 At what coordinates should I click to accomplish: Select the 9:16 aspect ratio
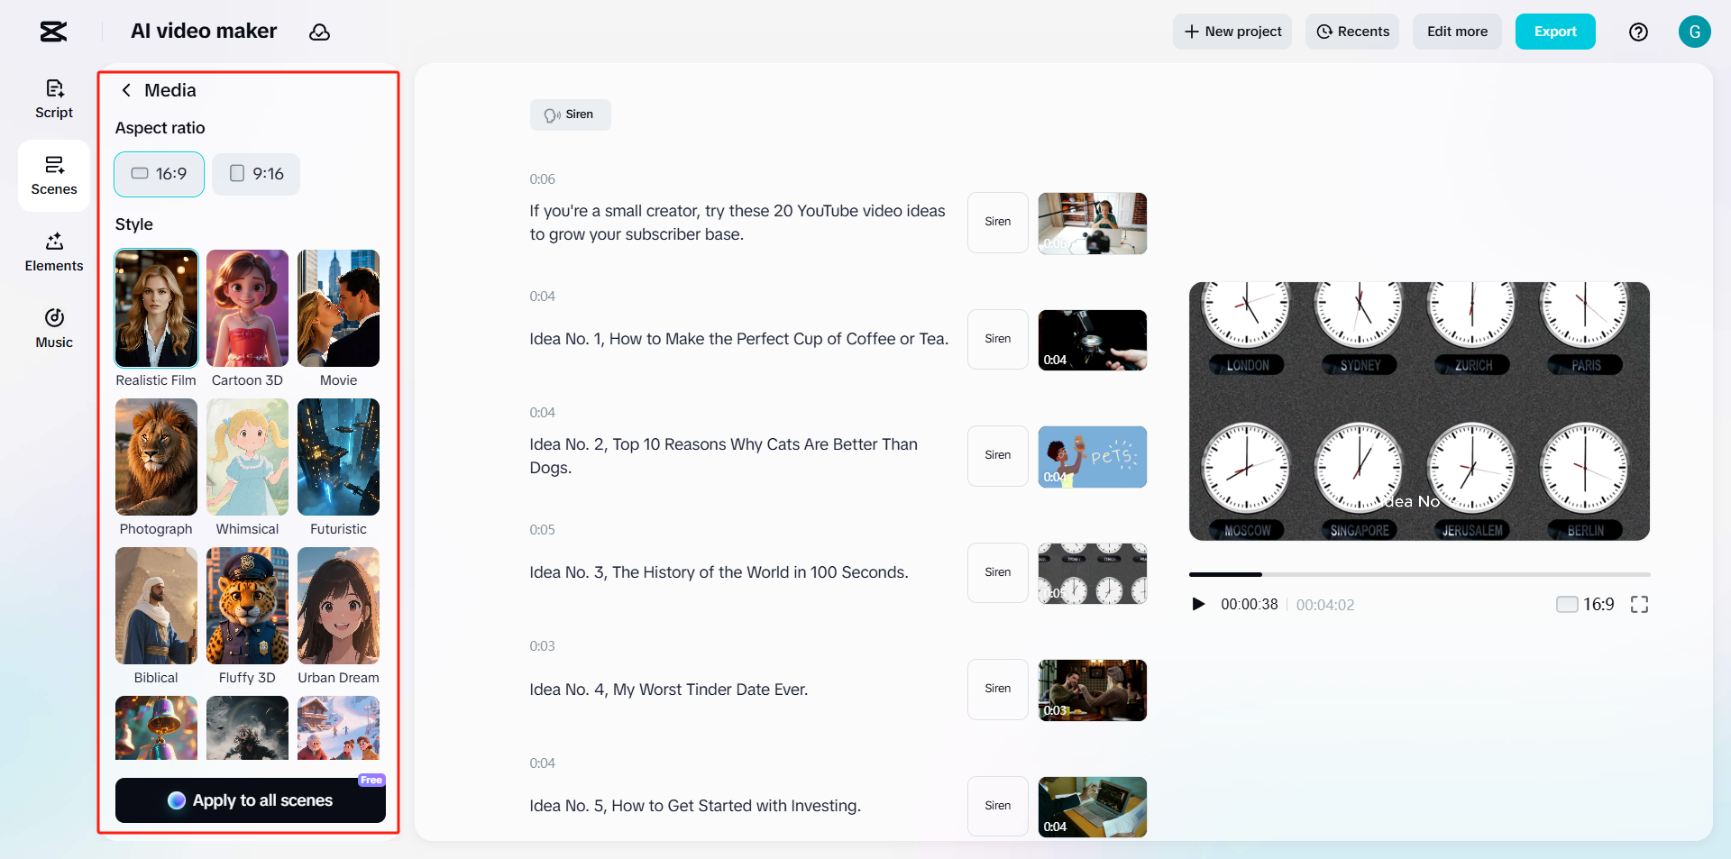pyautogui.click(x=256, y=174)
